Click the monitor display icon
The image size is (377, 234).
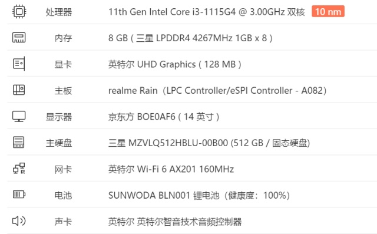click(x=19, y=116)
